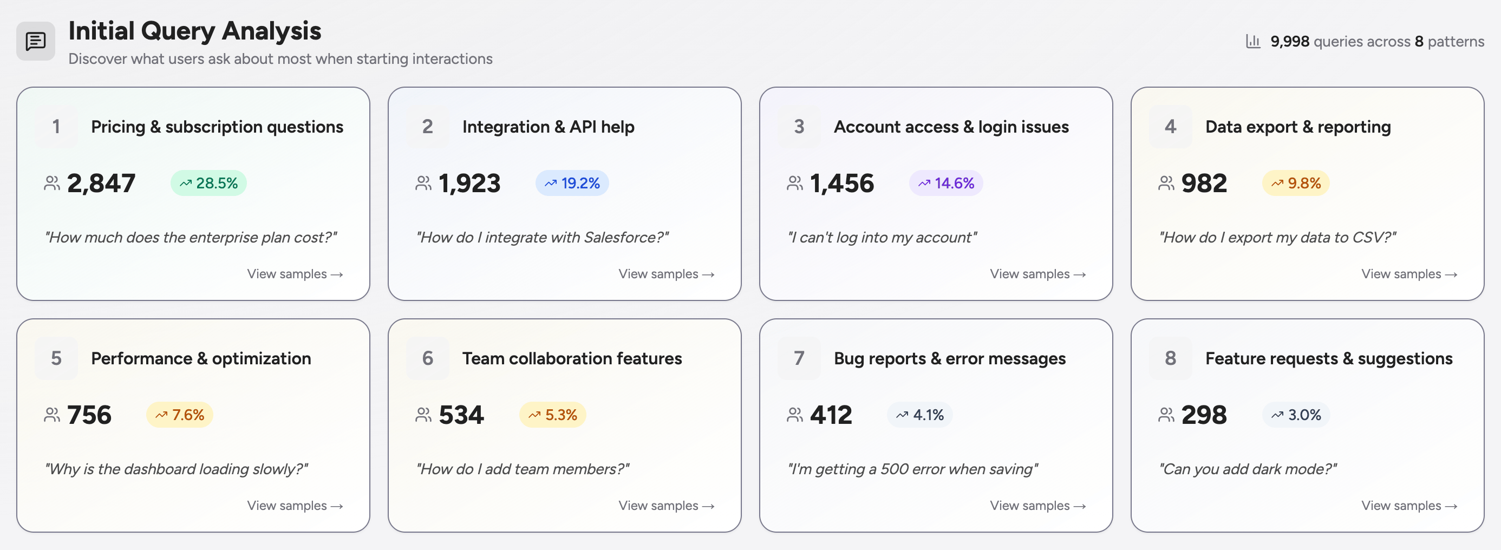View samples for Account access & login issues
This screenshot has width=1501, height=550.
pyautogui.click(x=1038, y=274)
